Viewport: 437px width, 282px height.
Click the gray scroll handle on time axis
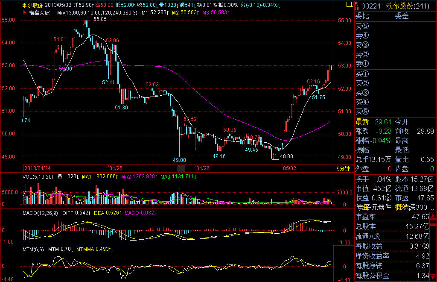pyautogui.click(x=181, y=168)
